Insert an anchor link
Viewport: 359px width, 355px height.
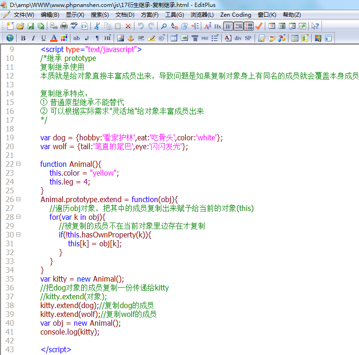(x=131, y=38)
